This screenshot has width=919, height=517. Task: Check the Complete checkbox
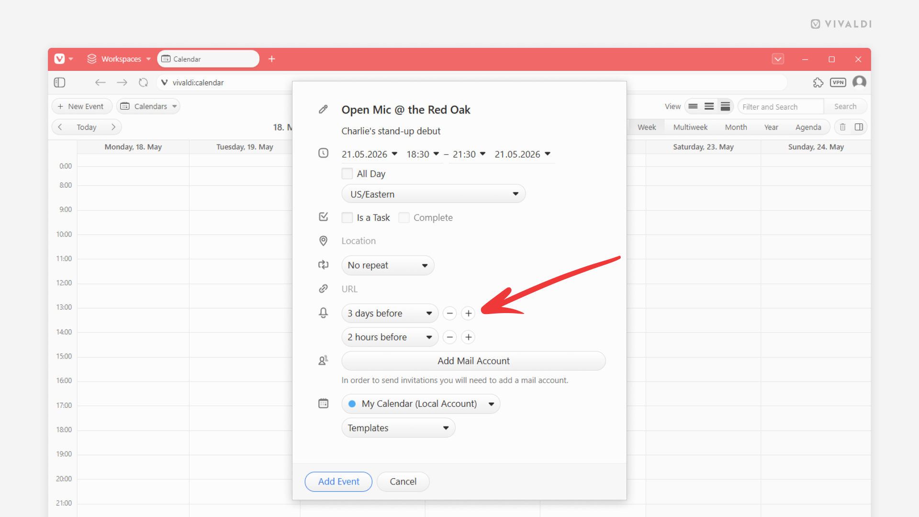pyautogui.click(x=404, y=217)
